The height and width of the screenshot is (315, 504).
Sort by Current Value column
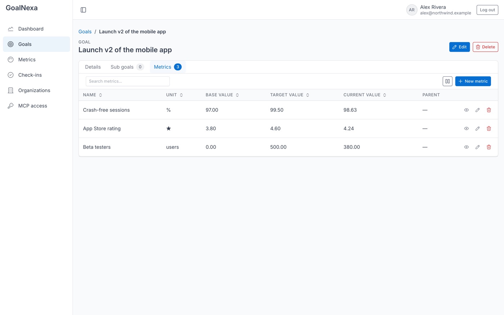coord(365,95)
